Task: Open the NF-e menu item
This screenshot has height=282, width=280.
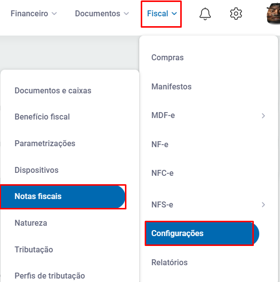Action: (x=208, y=144)
